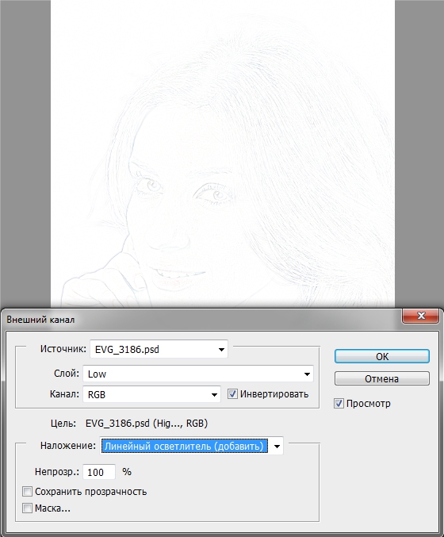The width and height of the screenshot is (444, 537).
Task: Click the arrow of the Источник combo box
Action: pos(221,350)
